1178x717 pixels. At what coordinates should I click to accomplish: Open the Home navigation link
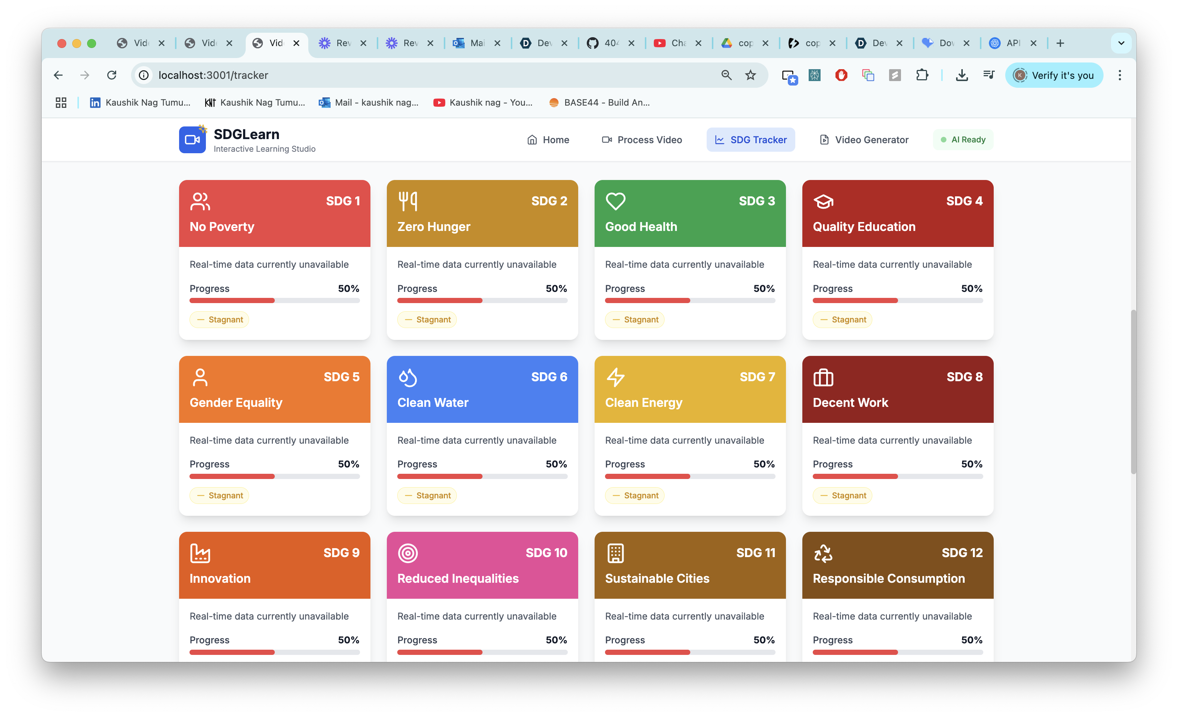pos(548,140)
